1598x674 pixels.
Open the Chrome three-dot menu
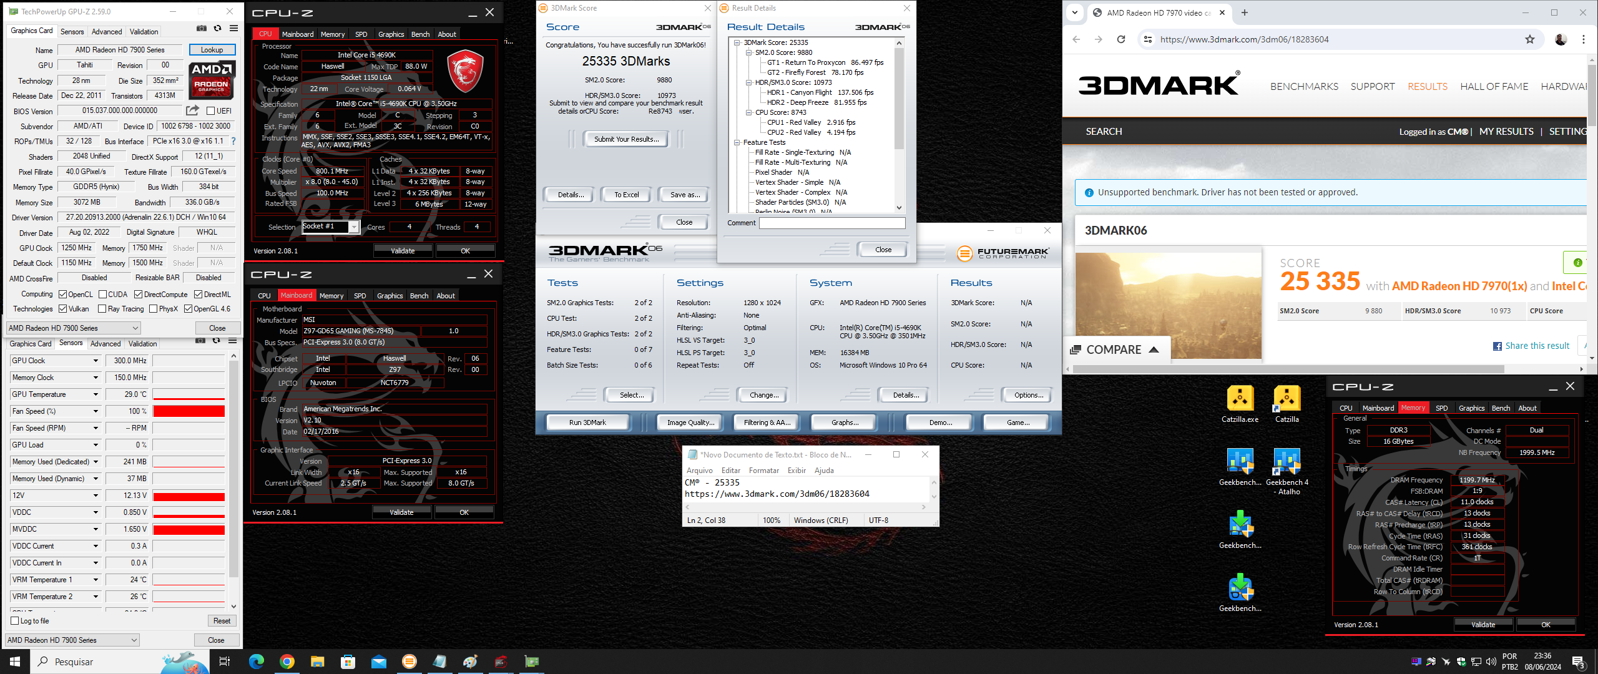tap(1584, 39)
